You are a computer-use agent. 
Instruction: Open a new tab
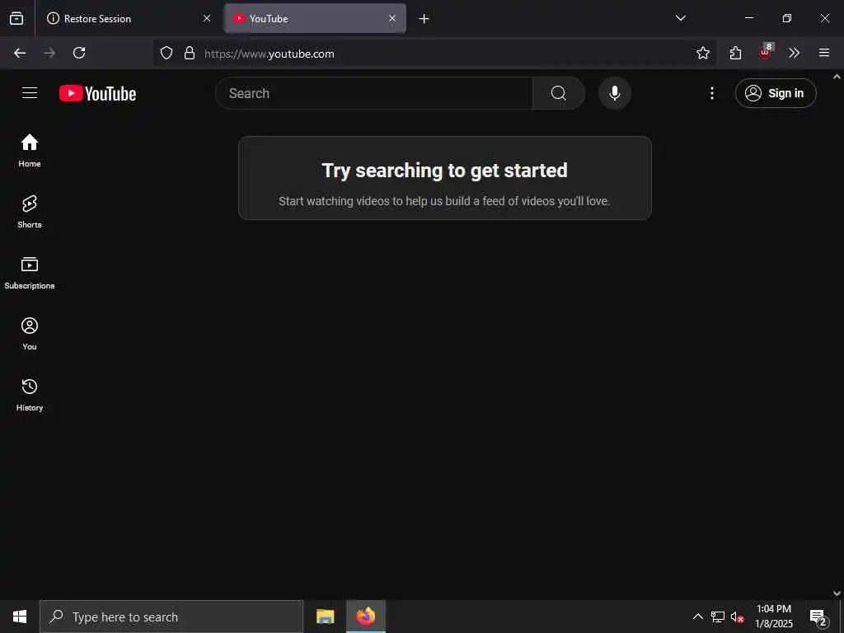[x=424, y=19]
